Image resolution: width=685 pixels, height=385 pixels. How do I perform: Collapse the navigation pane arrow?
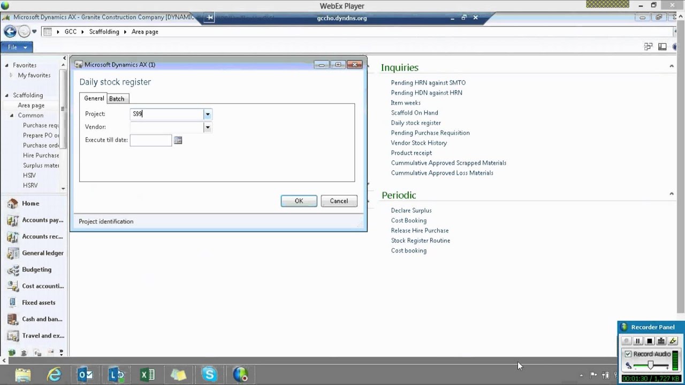tap(64, 58)
